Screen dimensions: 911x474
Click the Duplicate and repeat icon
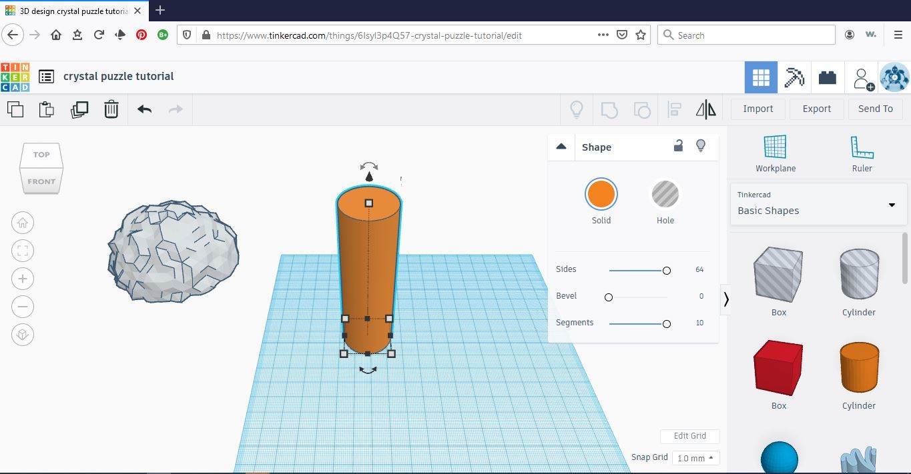(x=79, y=109)
